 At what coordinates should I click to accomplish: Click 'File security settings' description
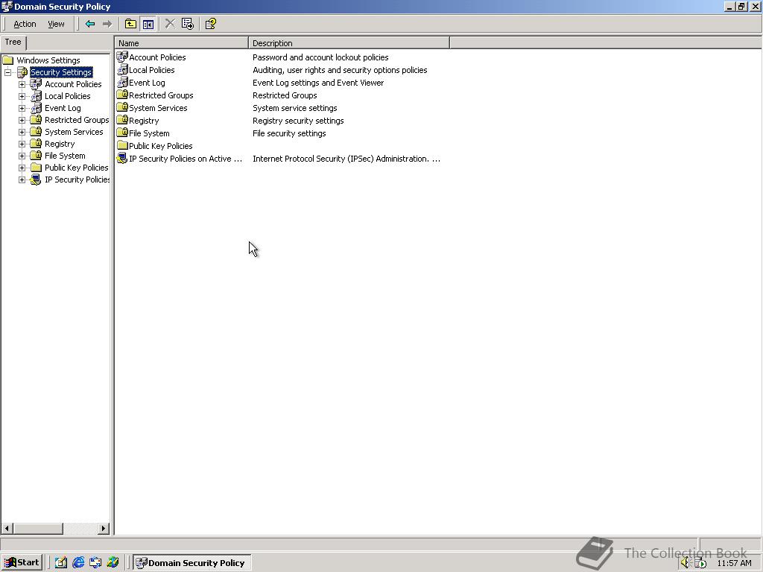(289, 133)
